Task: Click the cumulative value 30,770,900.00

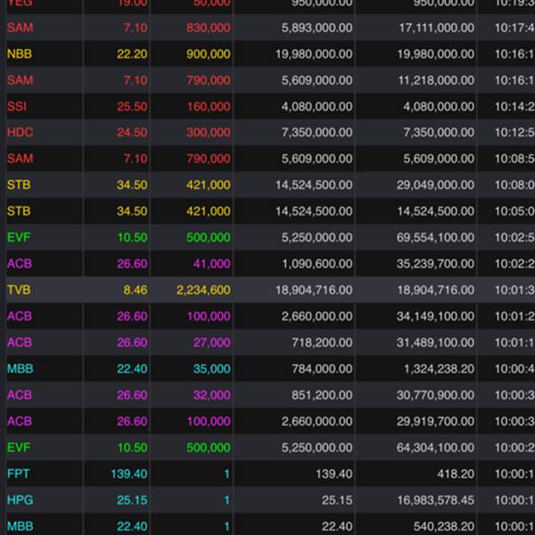Action: click(435, 395)
